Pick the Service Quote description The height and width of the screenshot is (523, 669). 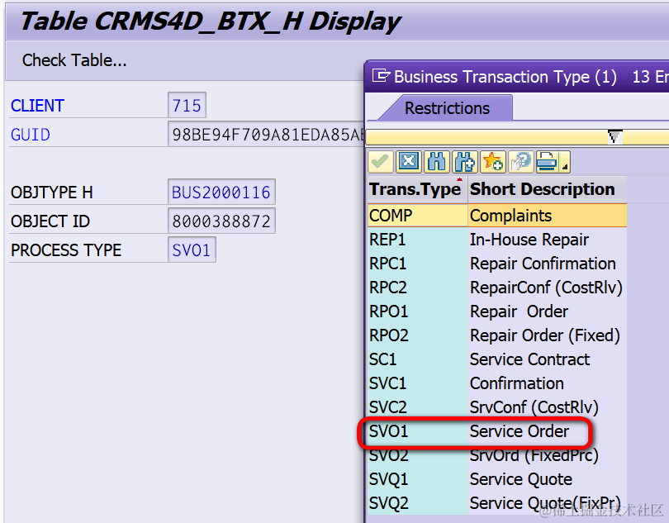click(520, 479)
